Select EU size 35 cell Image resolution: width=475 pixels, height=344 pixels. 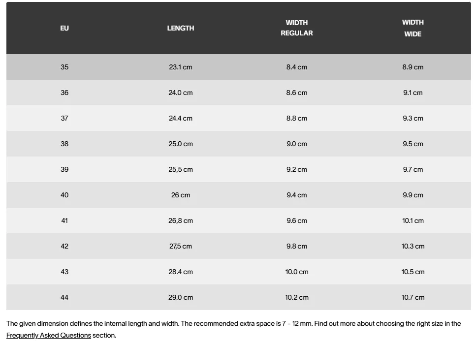pyautogui.click(x=64, y=67)
